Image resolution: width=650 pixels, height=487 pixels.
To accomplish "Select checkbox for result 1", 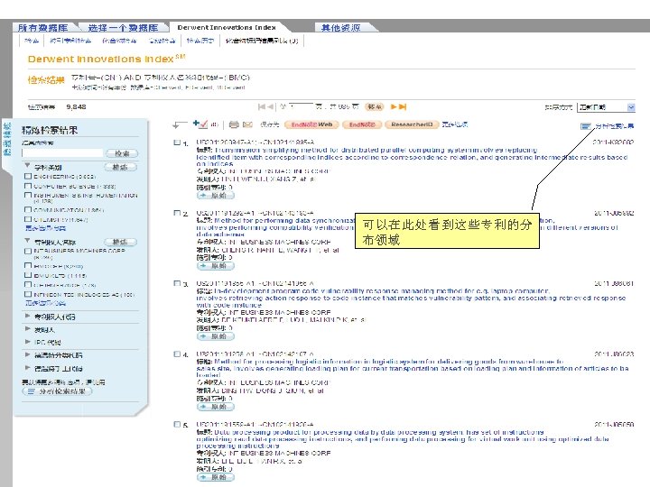I will [x=177, y=142].
